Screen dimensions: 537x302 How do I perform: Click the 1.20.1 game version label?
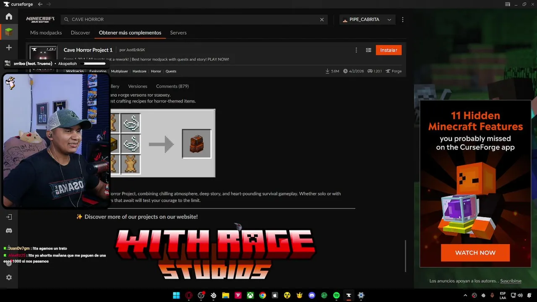click(x=375, y=71)
